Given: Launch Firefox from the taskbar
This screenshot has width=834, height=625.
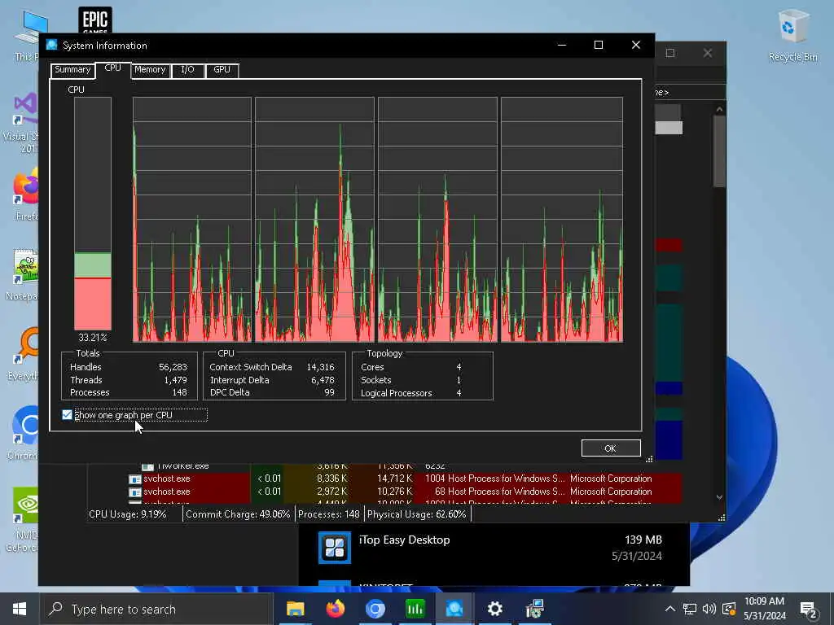Looking at the screenshot, I should tap(335, 609).
